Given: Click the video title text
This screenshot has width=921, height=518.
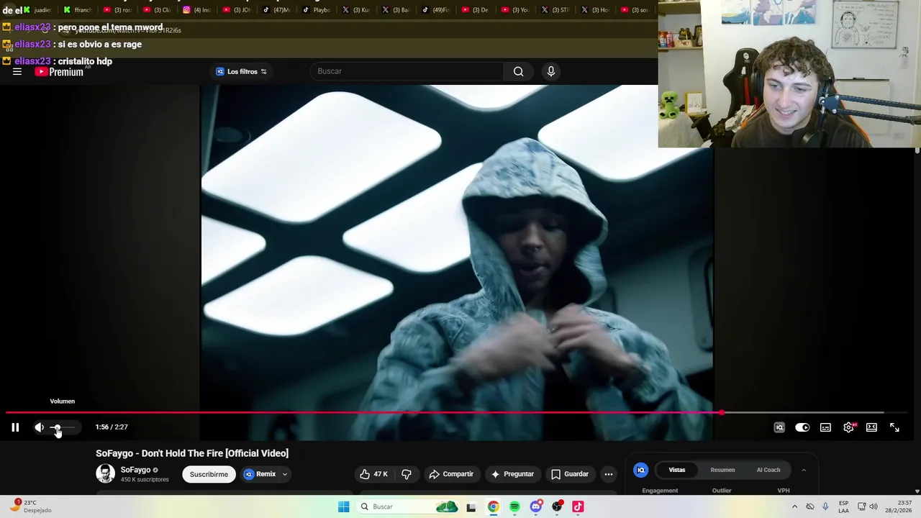Looking at the screenshot, I should click(192, 453).
